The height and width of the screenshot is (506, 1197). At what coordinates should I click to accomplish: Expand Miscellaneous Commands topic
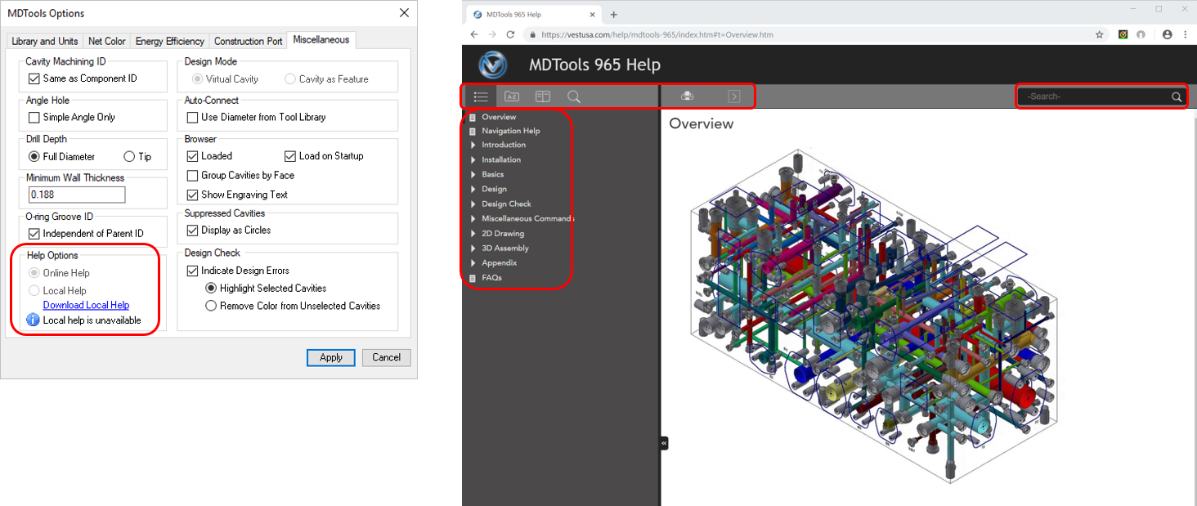473,218
